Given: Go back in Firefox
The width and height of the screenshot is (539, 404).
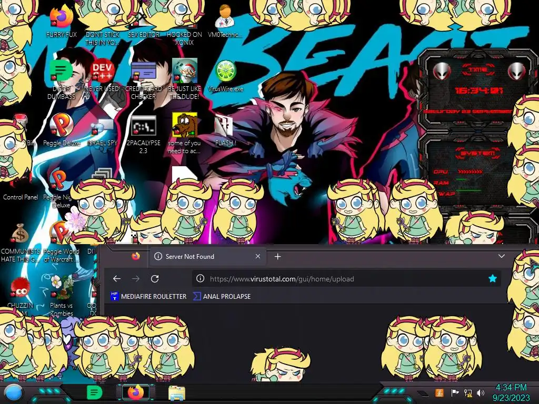Looking at the screenshot, I should pyautogui.click(x=117, y=279).
